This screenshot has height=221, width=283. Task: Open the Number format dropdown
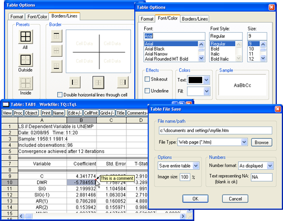(x=270, y=166)
